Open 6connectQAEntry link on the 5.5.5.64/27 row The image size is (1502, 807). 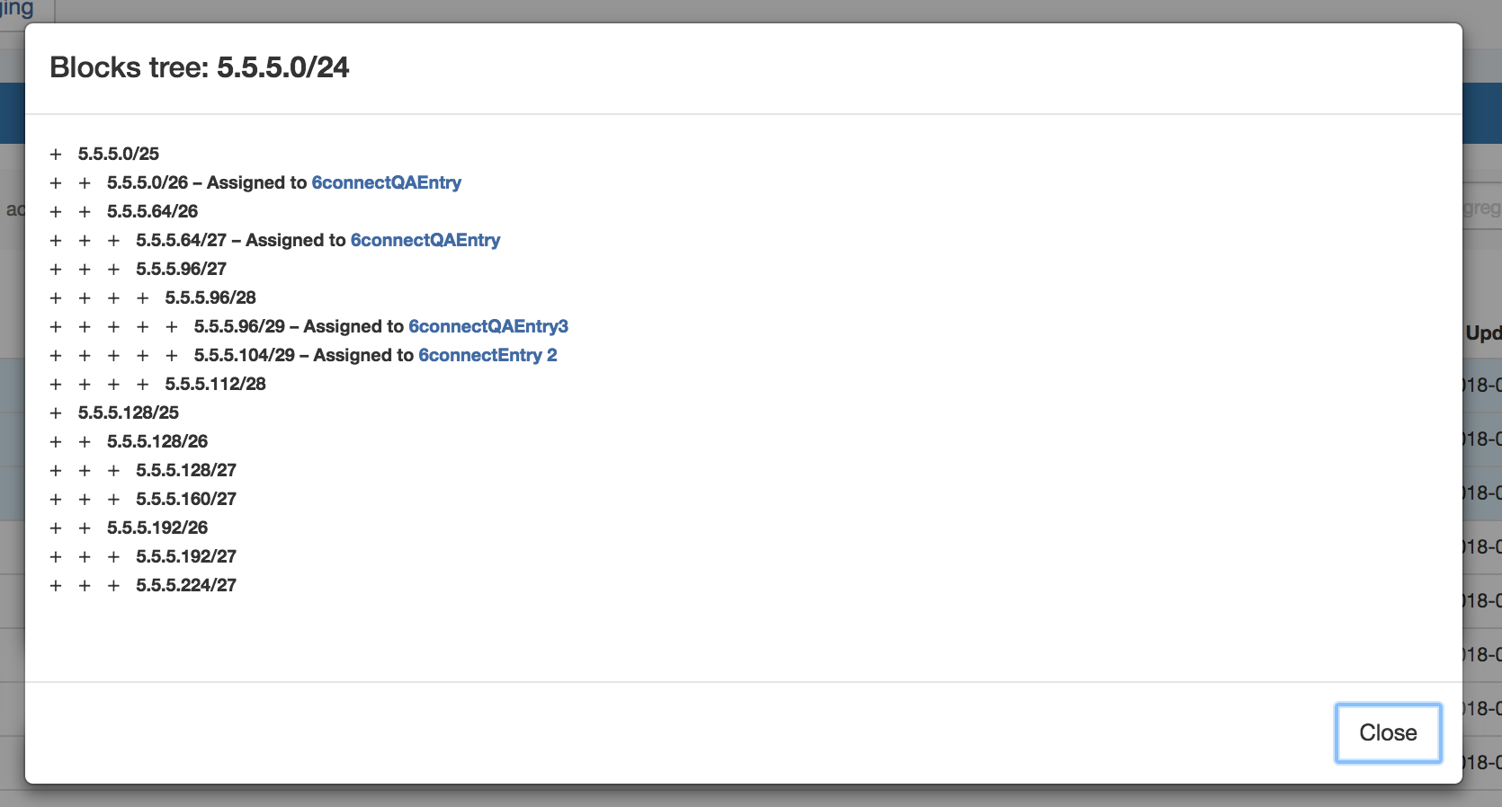point(425,240)
